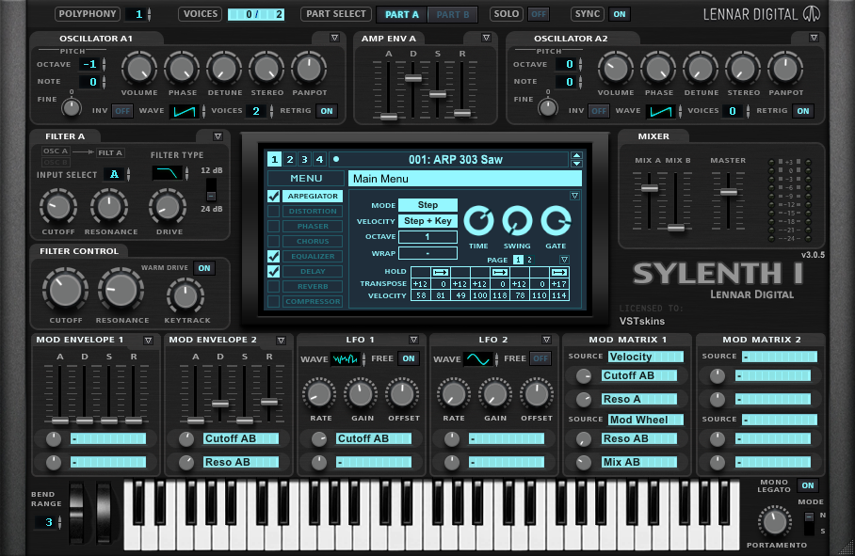The image size is (855, 556).
Task: Click the Filter A DRIVE knob
Action: tap(168, 207)
